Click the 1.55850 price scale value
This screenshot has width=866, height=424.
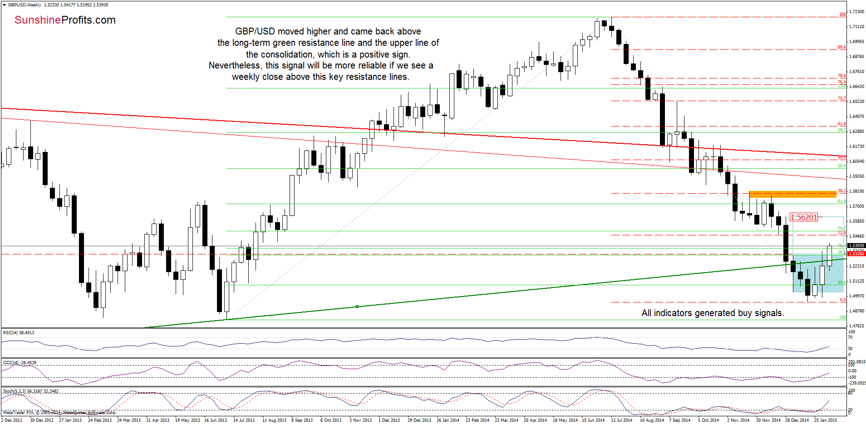(x=856, y=221)
